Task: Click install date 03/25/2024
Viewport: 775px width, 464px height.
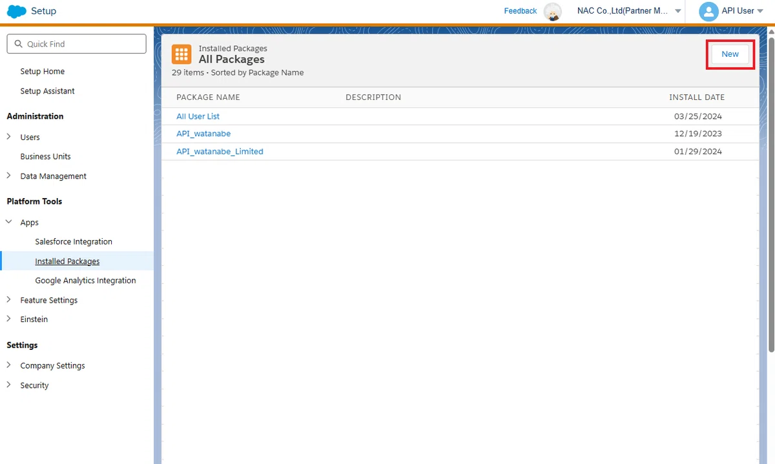Action: tap(698, 116)
